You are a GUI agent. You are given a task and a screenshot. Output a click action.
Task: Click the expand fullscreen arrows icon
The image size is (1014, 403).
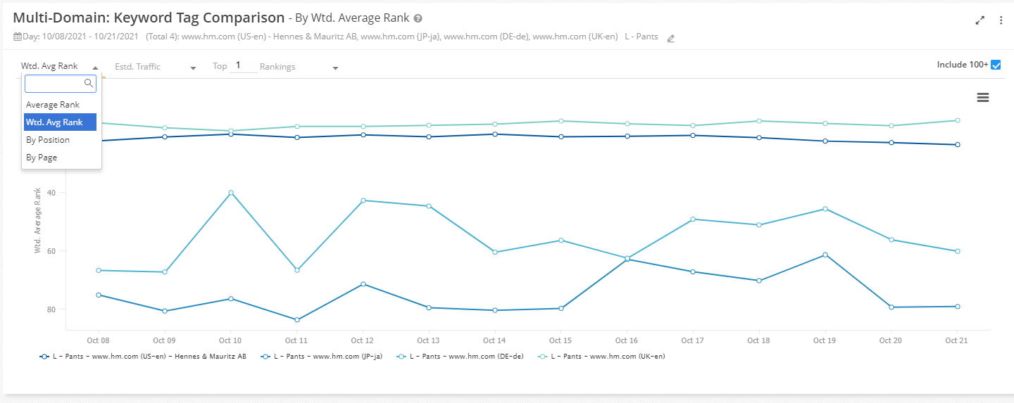pyautogui.click(x=980, y=20)
